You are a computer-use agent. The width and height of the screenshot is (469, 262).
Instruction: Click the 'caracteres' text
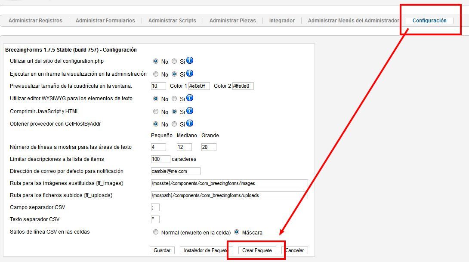point(184,159)
